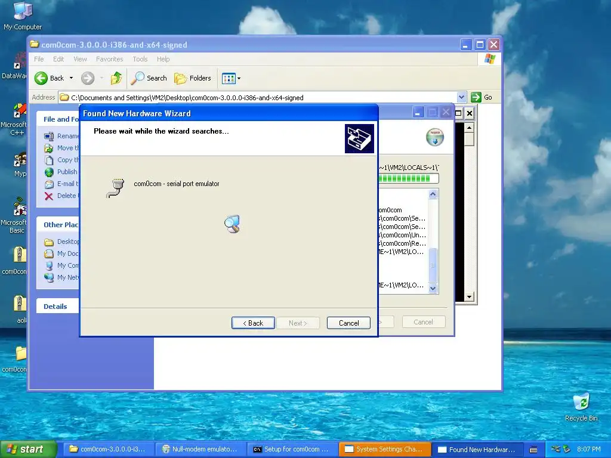Click com0com serial port emulator text
611x458 pixels.
177,184
